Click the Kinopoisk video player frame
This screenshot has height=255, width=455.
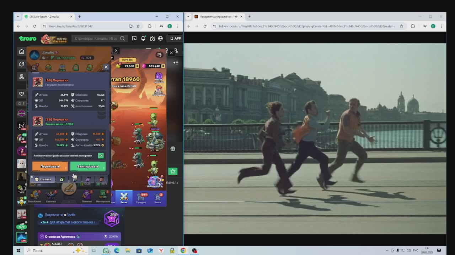[x=315, y=139]
